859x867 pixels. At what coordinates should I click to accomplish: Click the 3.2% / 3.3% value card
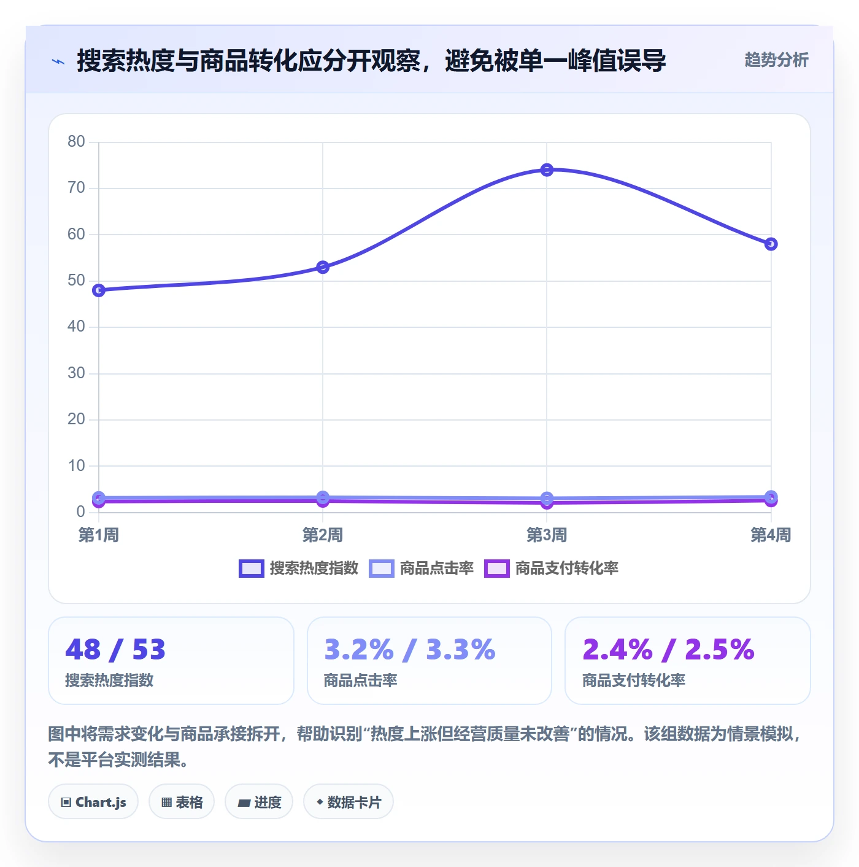coord(429,661)
